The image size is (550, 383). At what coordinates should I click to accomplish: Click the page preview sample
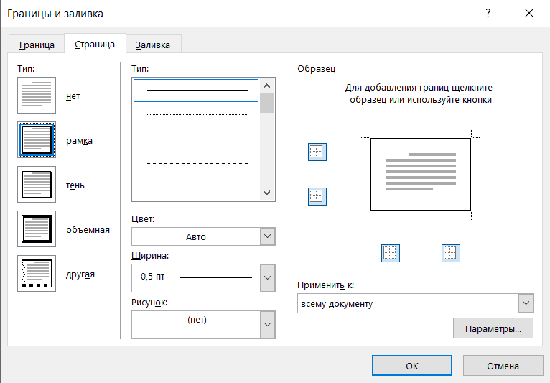click(421, 174)
